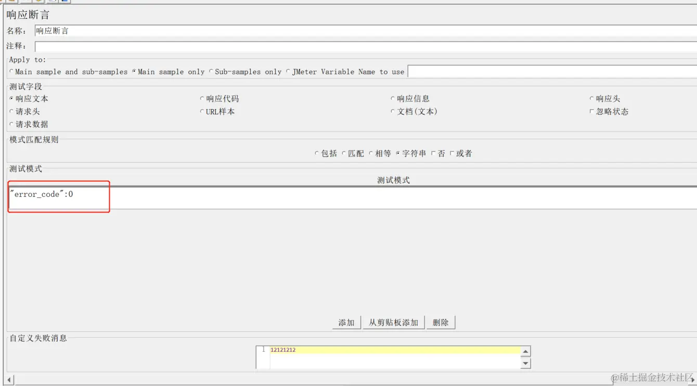Focus the 注释 input field
The width and height of the screenshot is (697, 386).
366,46
